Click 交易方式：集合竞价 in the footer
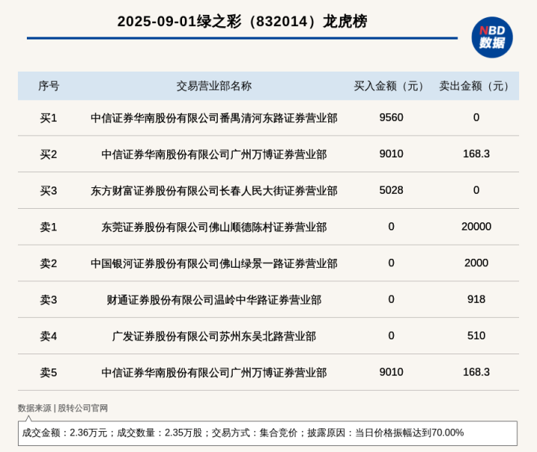Screen dimensions: 537x452 (254, 433)
